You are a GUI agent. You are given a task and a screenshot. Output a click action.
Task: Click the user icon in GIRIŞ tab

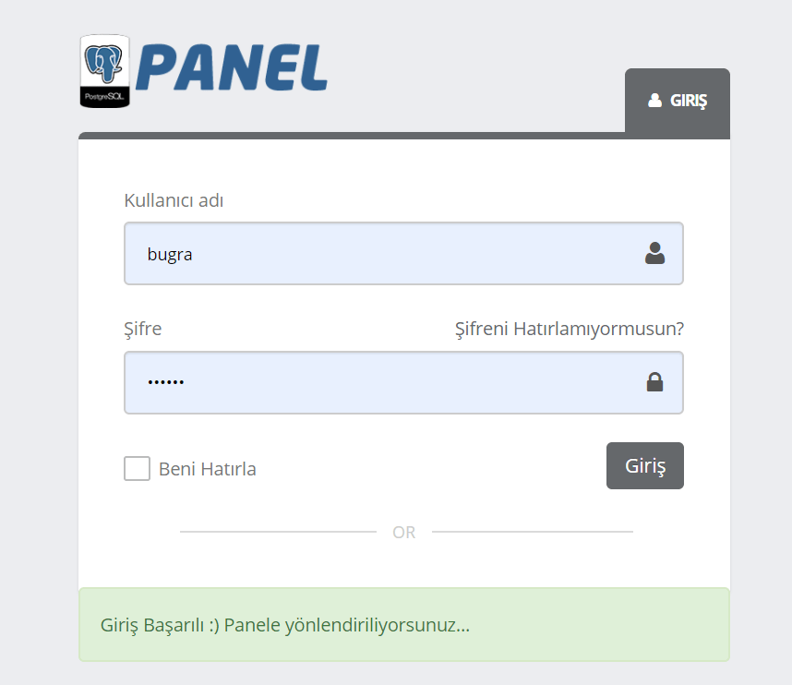(654, 101)
